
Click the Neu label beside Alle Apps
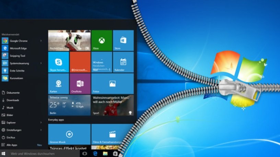point(39,145)
